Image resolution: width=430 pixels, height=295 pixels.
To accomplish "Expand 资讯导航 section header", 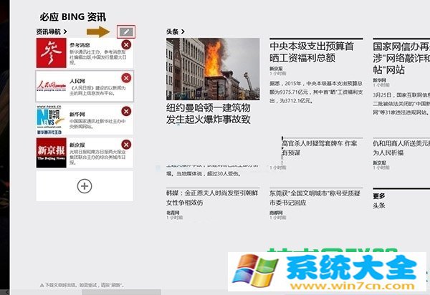I will [52, 32].
